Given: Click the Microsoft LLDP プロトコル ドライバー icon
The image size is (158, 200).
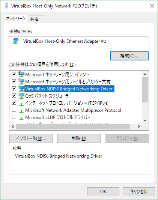Looking at the screenshot, I should click(21, 118).
